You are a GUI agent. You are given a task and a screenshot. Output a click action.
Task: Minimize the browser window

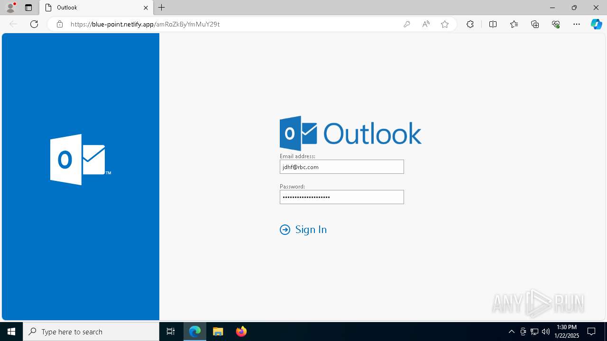[x=552, y=8]
